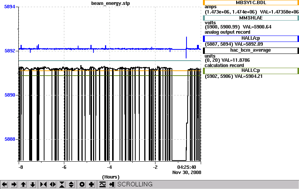Click the -4 hours x-axis label
299x189 pixels.
(109, 167)
